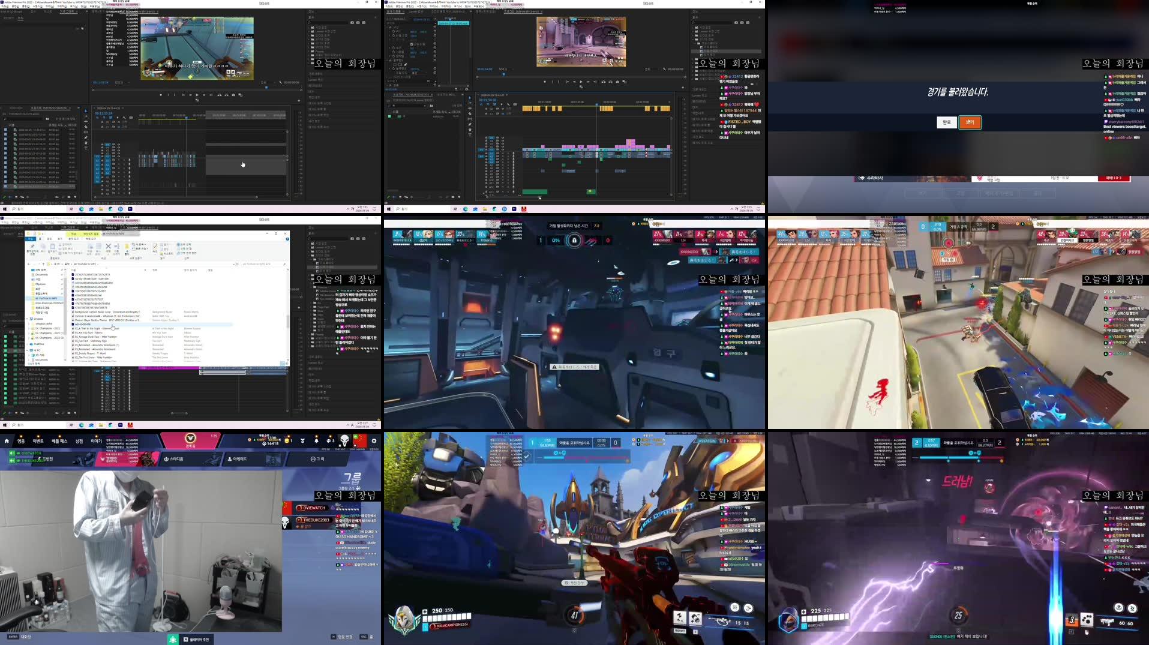Add a marker in top-left Premiere program monitor
1149x645 pixels.
pyautogui.click(x=161, y=95)
